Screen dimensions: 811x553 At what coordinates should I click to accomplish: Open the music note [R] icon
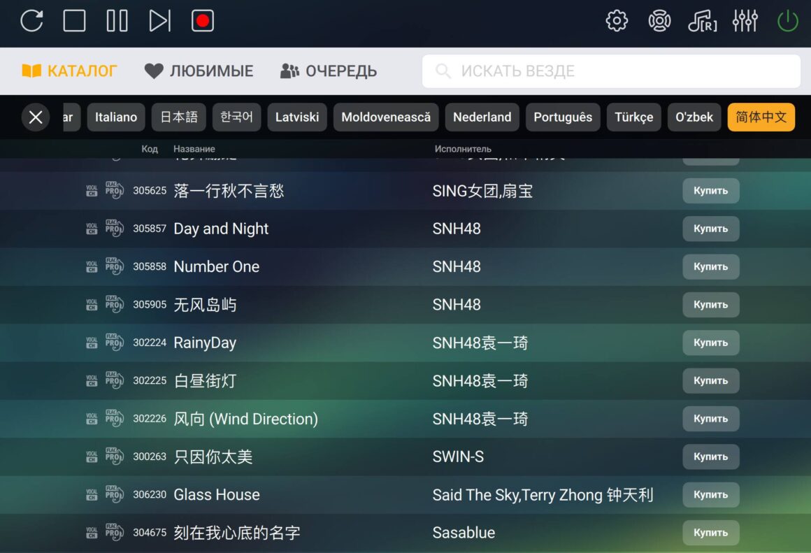pyautogui.click(x=702, y=21)
